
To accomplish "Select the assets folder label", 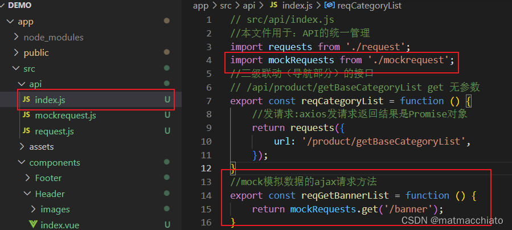I will click(x=42, y=147).
